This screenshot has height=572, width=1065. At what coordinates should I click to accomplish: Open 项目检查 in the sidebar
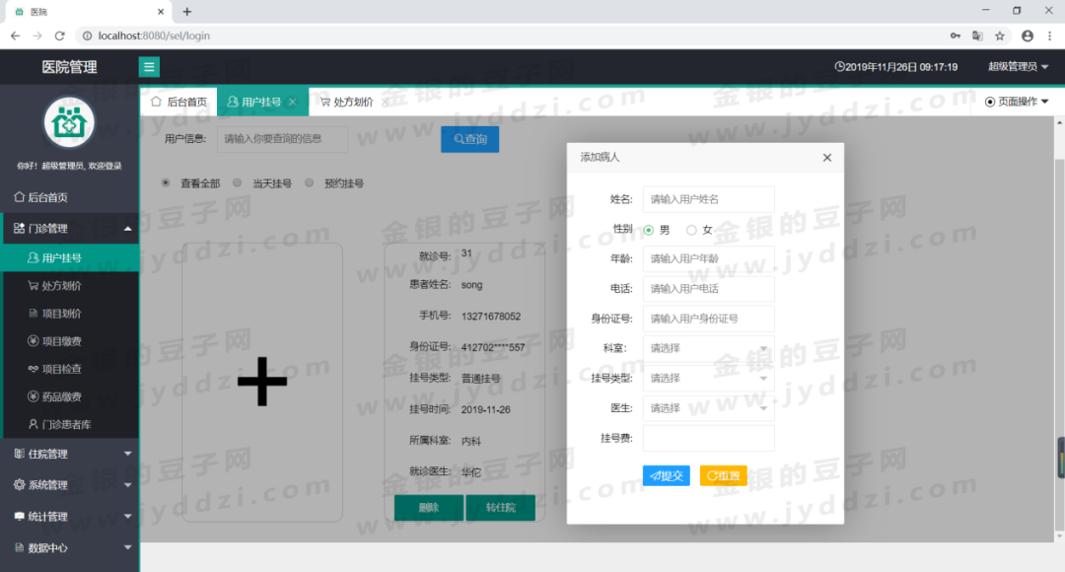(x=69, y=369)
